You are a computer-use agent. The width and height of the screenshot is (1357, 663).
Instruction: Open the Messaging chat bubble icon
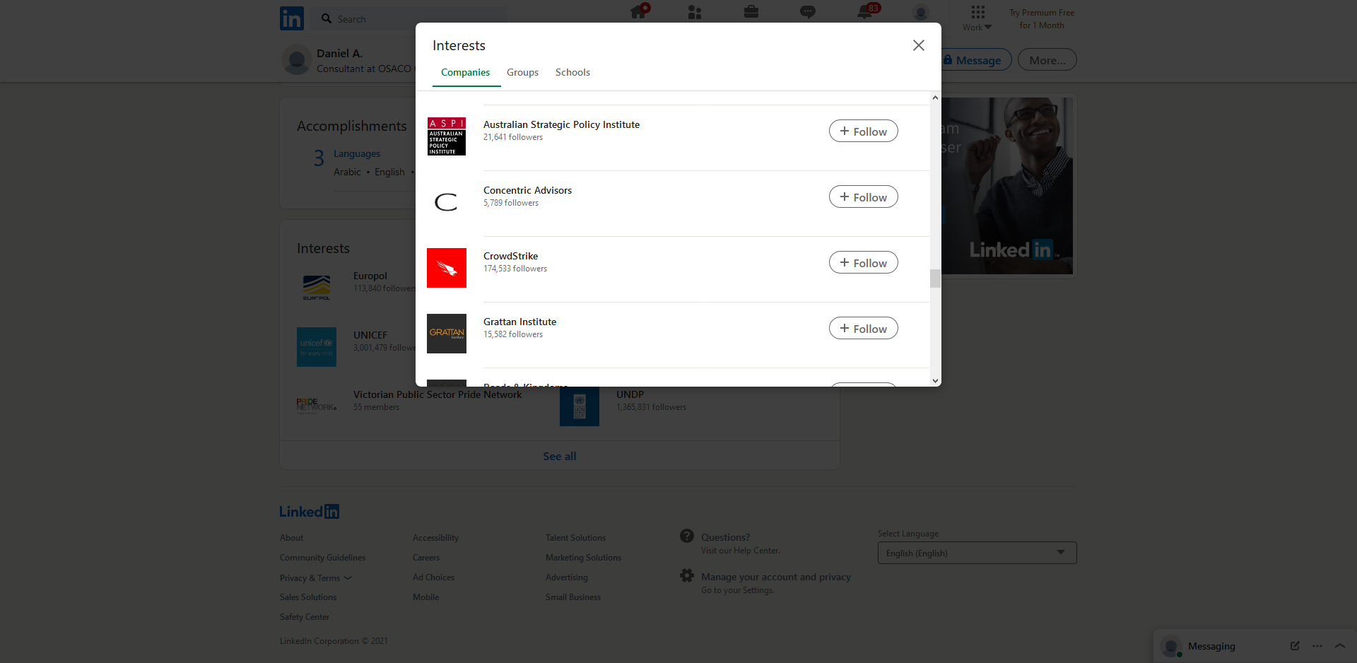[x=808, y=12]
